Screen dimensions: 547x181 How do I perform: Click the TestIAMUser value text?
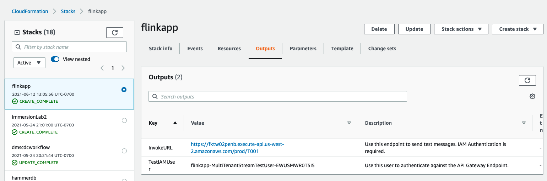(253, 165)
